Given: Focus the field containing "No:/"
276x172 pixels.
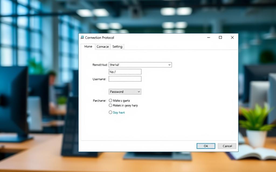Looking at the screenshot, I should [x=125, y=72].
